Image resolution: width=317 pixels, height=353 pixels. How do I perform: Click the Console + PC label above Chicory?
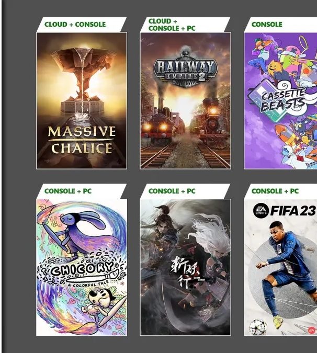click(x=68, y=191)
